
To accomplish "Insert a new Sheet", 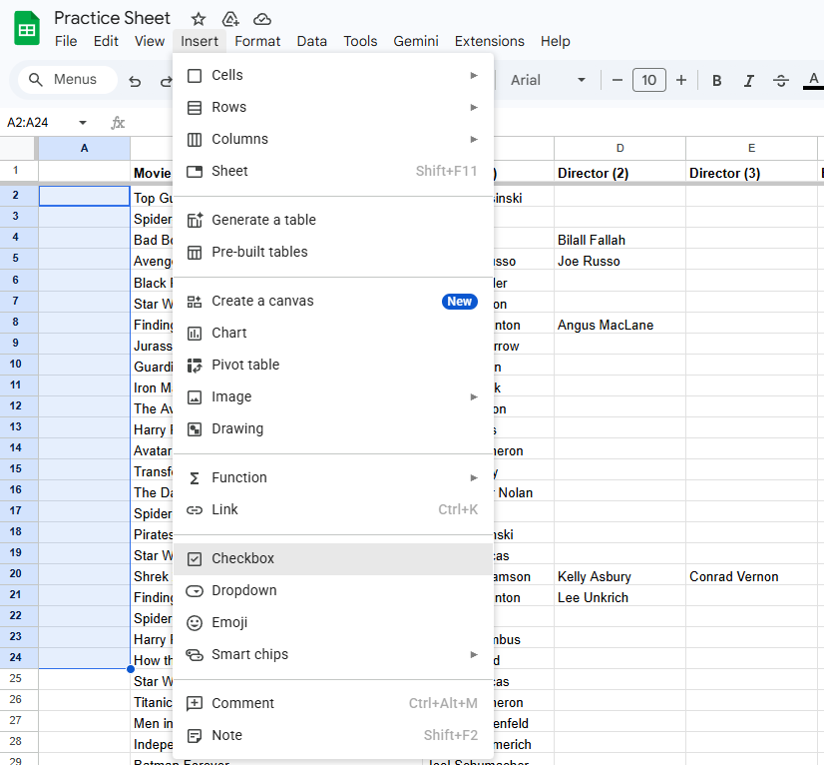I will click(332, 171).
